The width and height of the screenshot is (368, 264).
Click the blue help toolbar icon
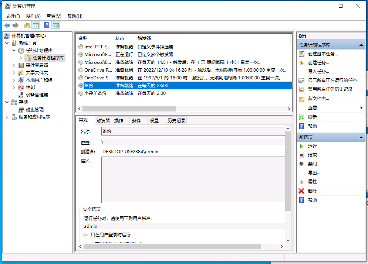(47, 25)
